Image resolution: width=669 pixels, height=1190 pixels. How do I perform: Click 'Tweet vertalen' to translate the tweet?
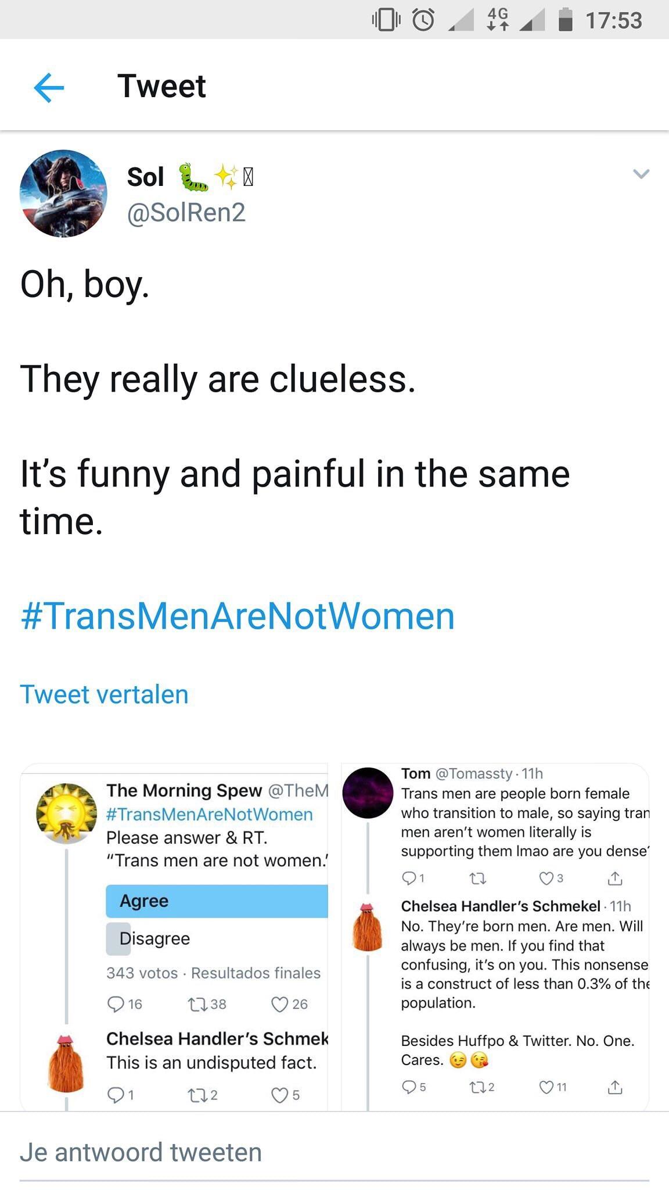tap(103, 694)
